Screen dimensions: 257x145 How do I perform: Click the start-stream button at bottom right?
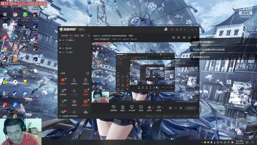[191, 108]
